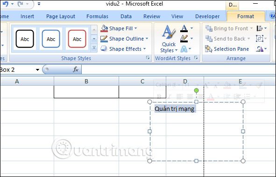Switch to the Insert tab
The height and width of the screenshot is (177, 276).
(x=27, y=16)
